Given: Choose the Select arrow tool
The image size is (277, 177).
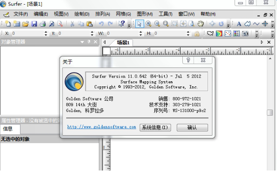Looking at the screenshot, I should pos(139,24).
